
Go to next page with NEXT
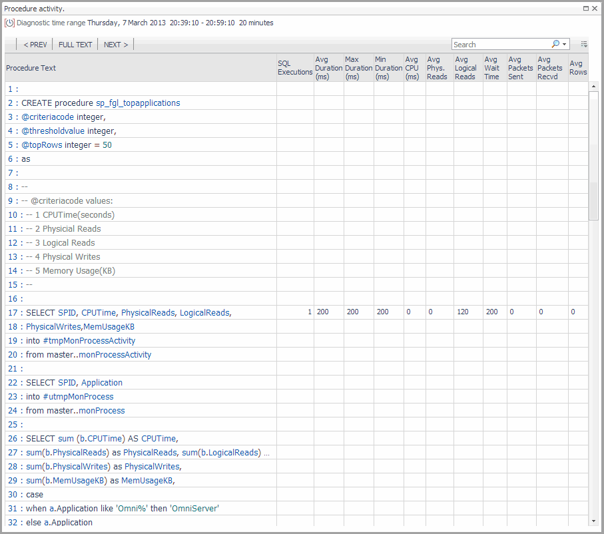coord(116,45)
